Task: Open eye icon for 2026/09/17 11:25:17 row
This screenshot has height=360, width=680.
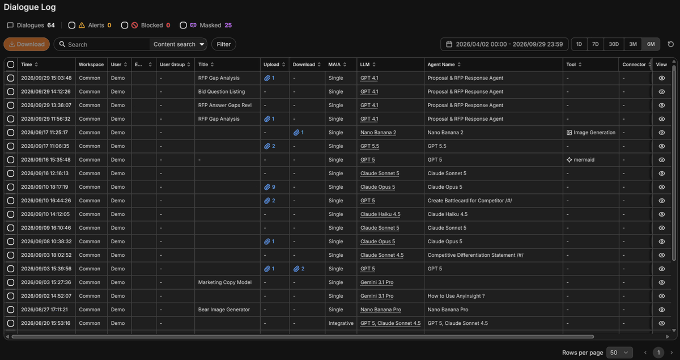Action: [661, 133]
